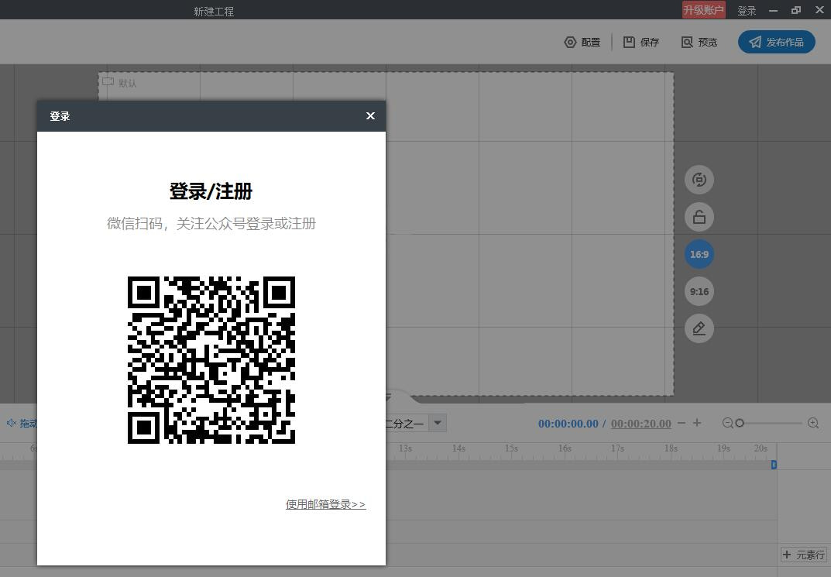Open the 登录 item in title bar

pyautogui.click(x=747, y=11)
